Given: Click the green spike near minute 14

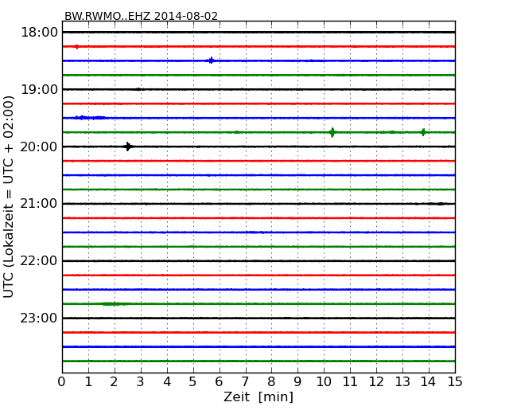Looking at the screenshot, I should pyautogui.click(x=423, y=132).
